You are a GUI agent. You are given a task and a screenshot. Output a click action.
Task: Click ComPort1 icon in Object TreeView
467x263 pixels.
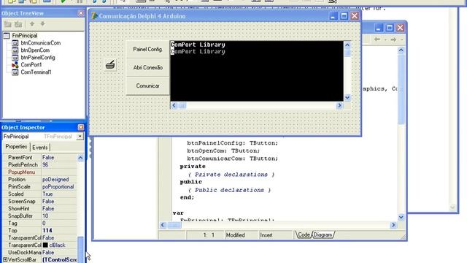coord(15,65)
